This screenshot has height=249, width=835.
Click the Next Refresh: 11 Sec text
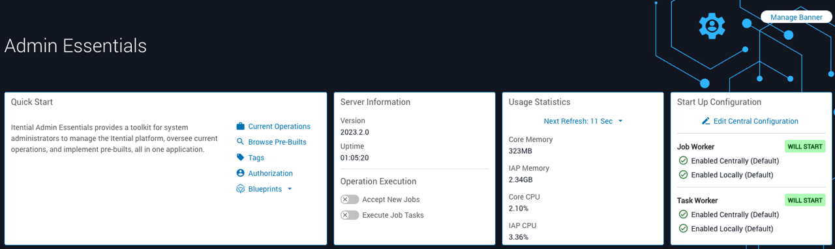pyautogui.click(x=578, y=121)
